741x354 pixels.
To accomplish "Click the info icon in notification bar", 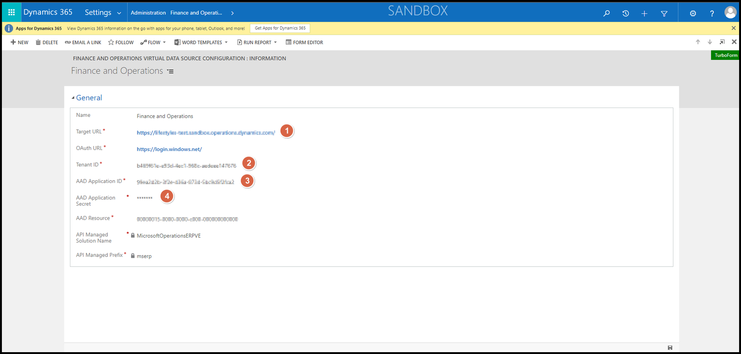I will pos(9,28).
